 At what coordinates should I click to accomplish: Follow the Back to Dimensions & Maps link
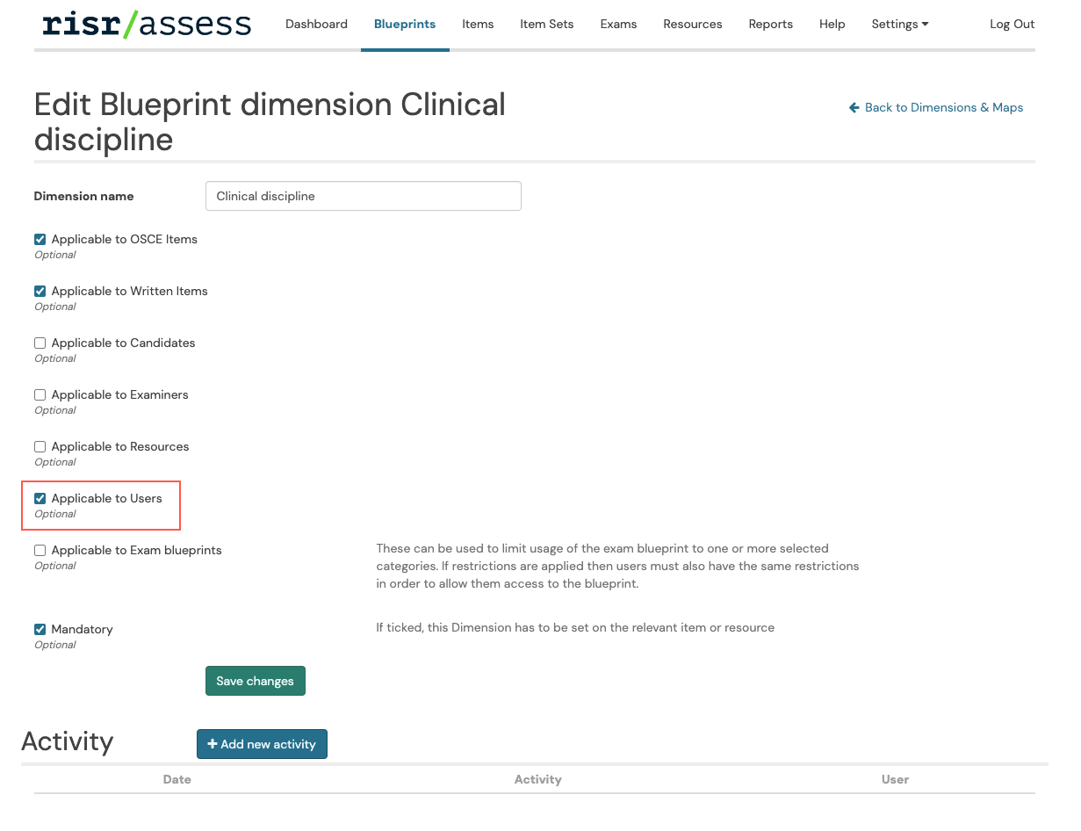pos(944,107)
